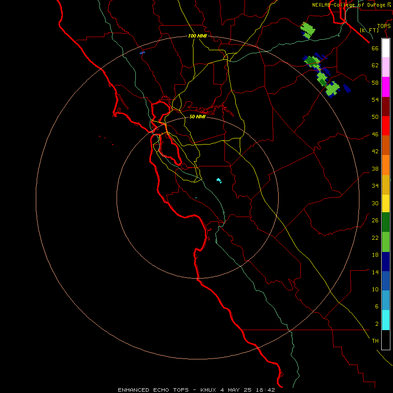Click the "46" legend value

click(375, 134)
